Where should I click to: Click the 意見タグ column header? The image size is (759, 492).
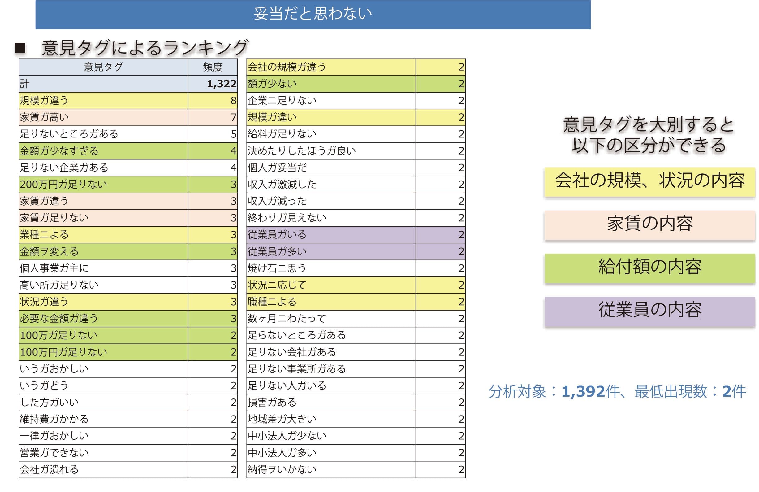pos(103,67)
